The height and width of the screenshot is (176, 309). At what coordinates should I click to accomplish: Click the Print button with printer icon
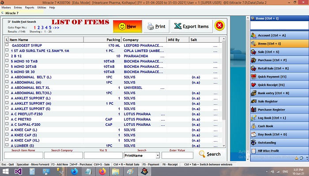click(x=156, y=26)
